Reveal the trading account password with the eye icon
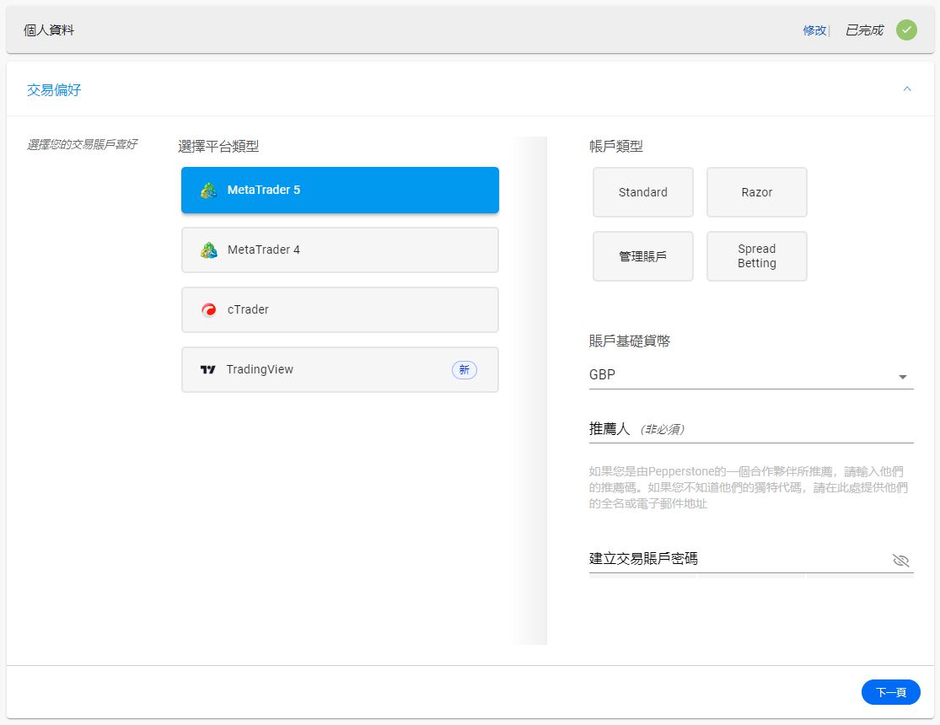Image resolution: width=940 pixels, height=725 pixels. coord(900,561)
